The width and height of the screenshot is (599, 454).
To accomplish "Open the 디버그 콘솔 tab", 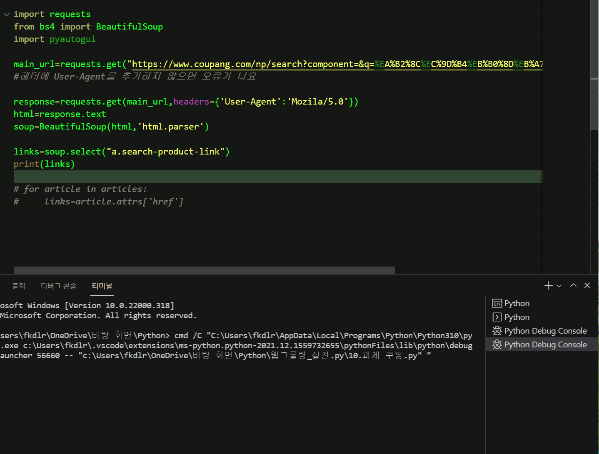I will (x=58, y=286).
